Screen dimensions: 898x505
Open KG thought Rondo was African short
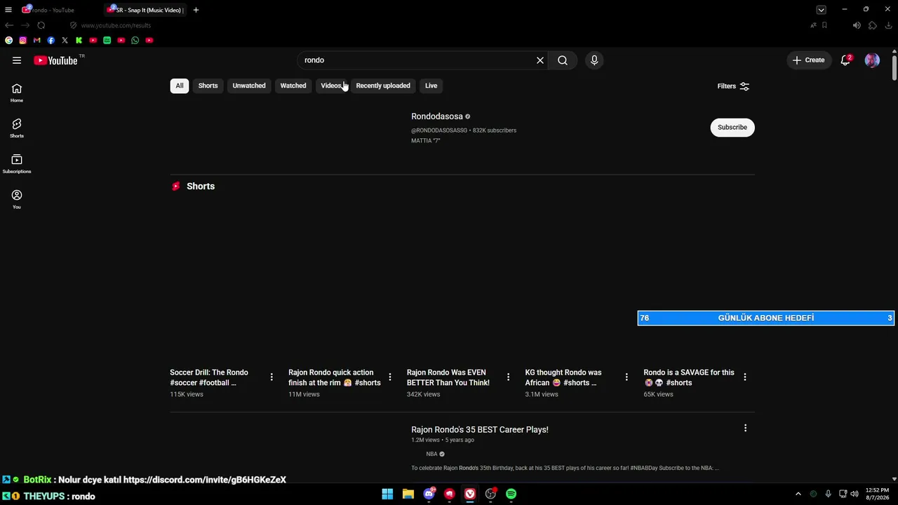tap(563, 377)
